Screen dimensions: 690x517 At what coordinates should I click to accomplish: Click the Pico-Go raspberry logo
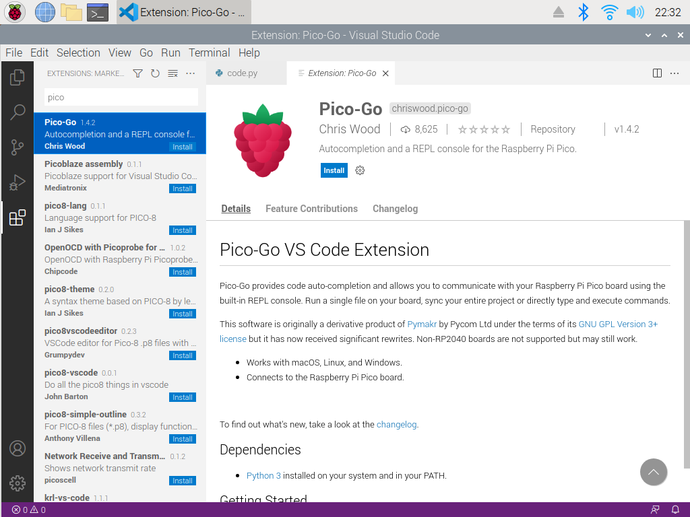pos(263,141)
